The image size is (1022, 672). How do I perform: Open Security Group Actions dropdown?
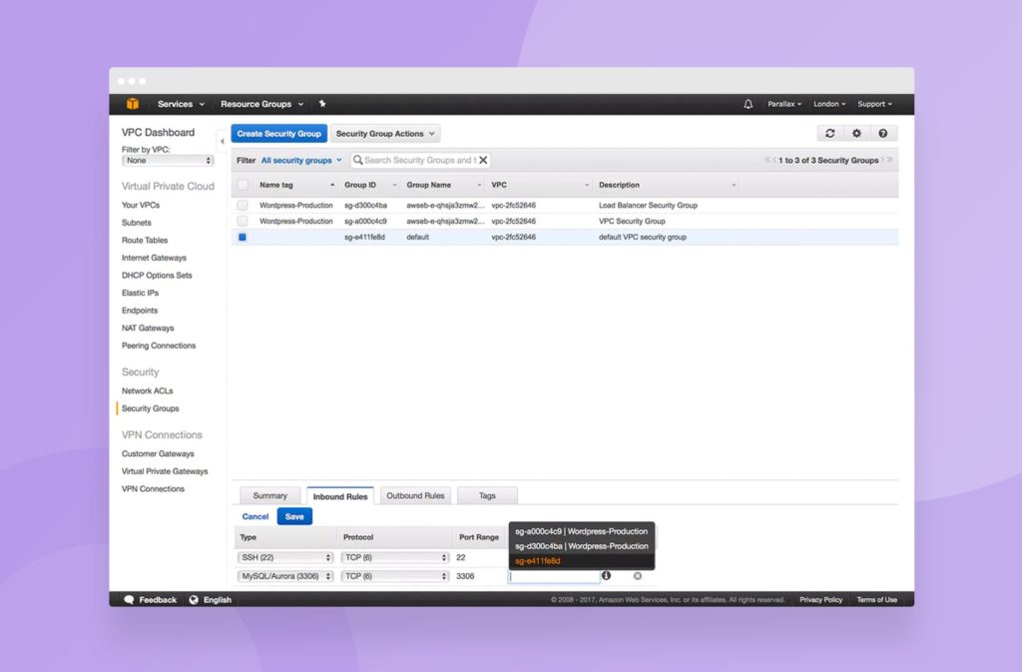tap(385, 134)
